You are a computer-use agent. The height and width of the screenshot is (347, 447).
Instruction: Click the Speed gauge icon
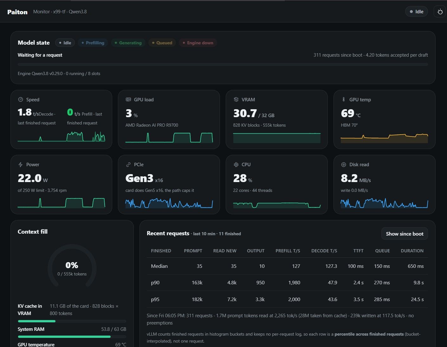21,99
